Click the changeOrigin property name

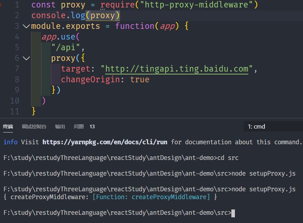(x=91, y=79)
